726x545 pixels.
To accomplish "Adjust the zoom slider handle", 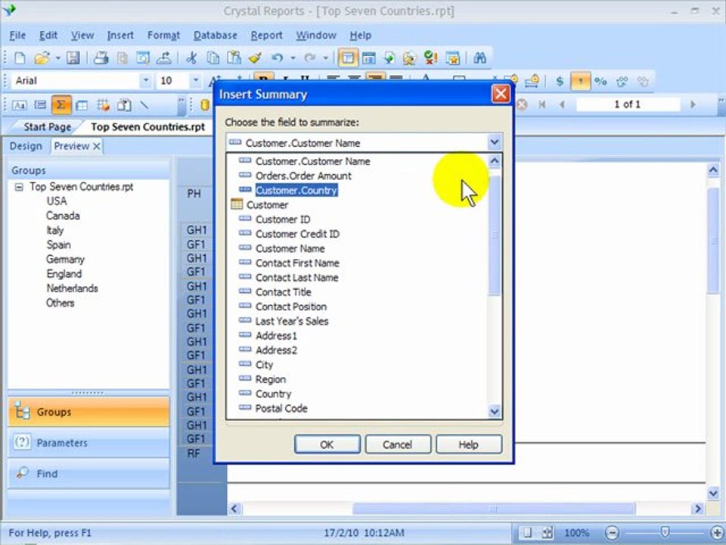I will 665,532.
